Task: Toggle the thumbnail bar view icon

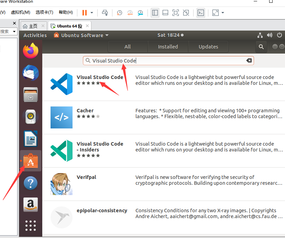Action: pyautogui.click(x=165, y=13)
